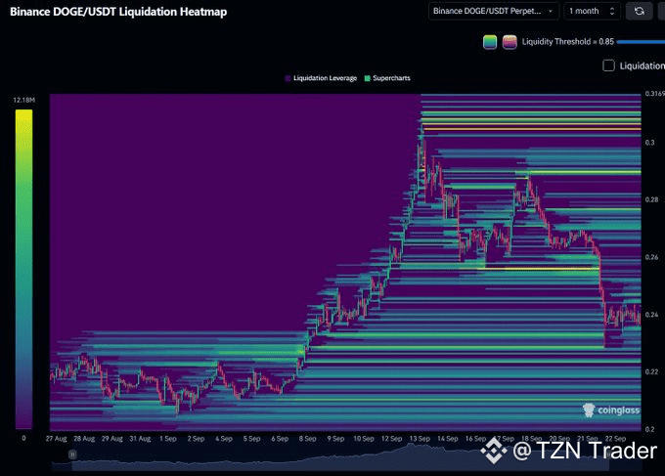Click the Binance logo in the watermark
The image size is (665, 476).
tap(496, 451)
